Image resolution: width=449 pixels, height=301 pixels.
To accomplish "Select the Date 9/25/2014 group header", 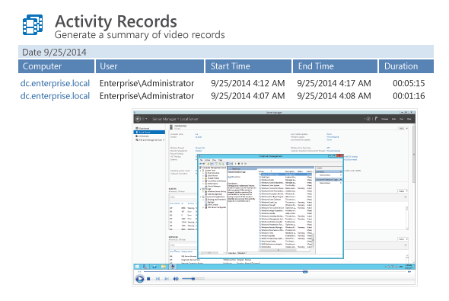I will (x=226, y=52).
